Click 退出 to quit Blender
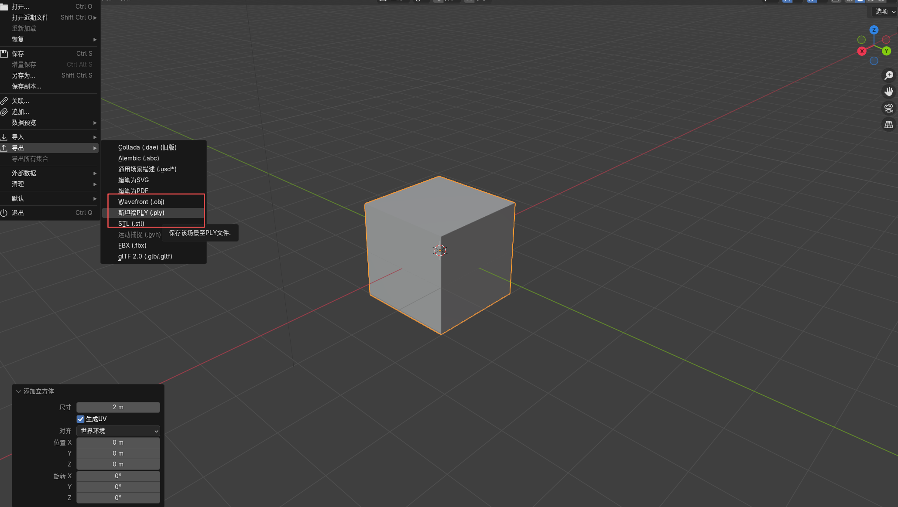Screen dimensions: 898x507 click(x=18, y=213)
